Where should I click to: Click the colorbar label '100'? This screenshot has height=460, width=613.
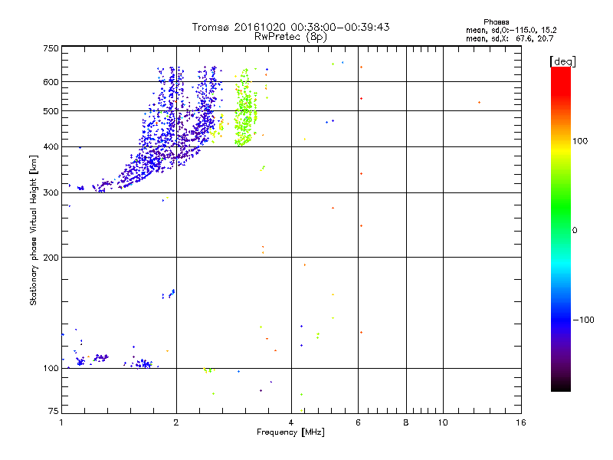coord(580,141)
